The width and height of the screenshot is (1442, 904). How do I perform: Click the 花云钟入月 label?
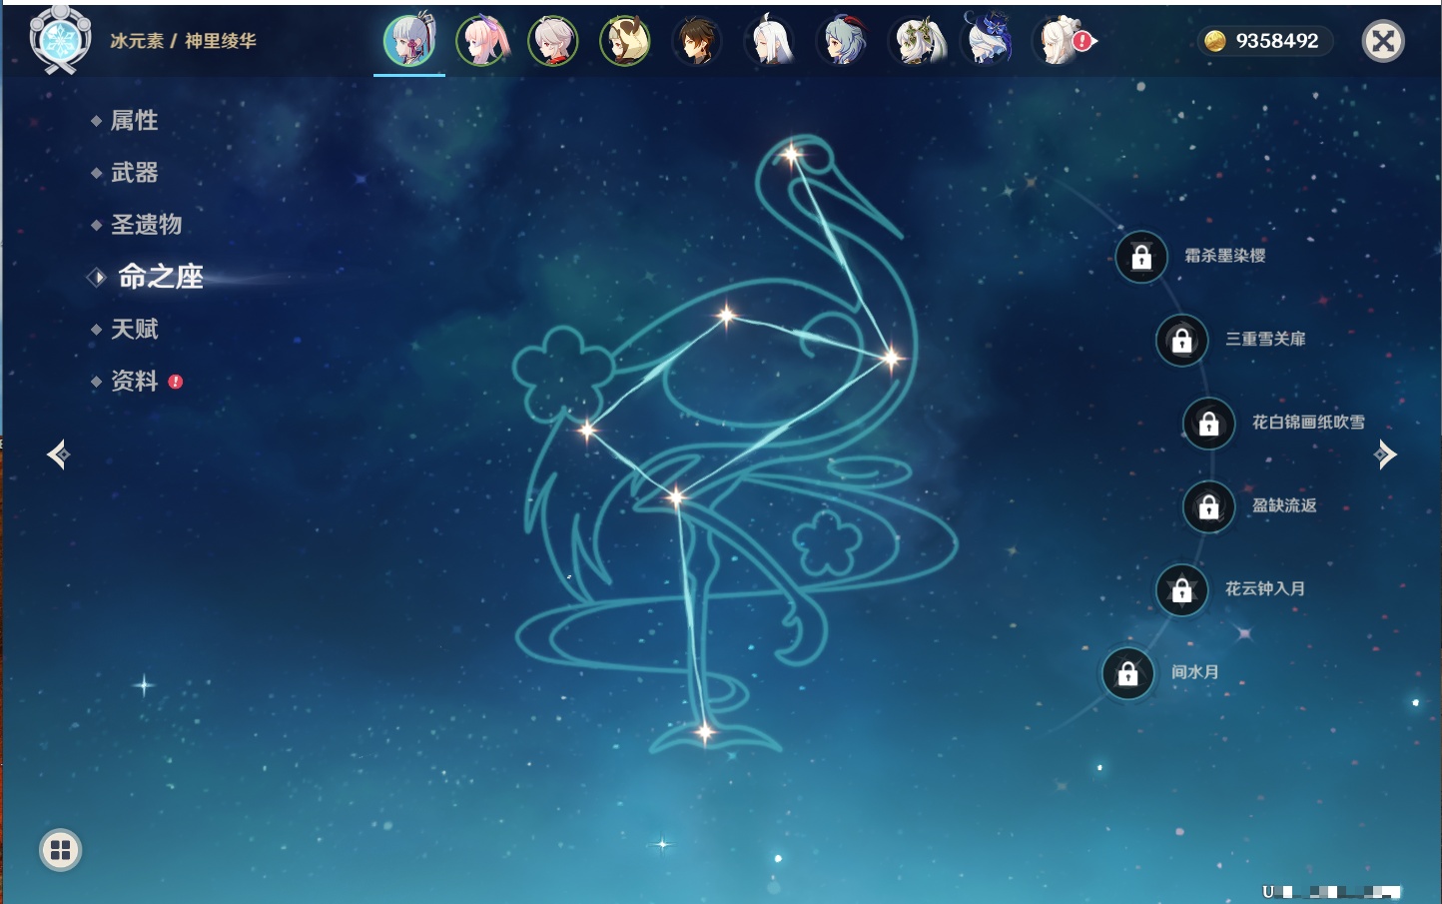pos(1265,588)
